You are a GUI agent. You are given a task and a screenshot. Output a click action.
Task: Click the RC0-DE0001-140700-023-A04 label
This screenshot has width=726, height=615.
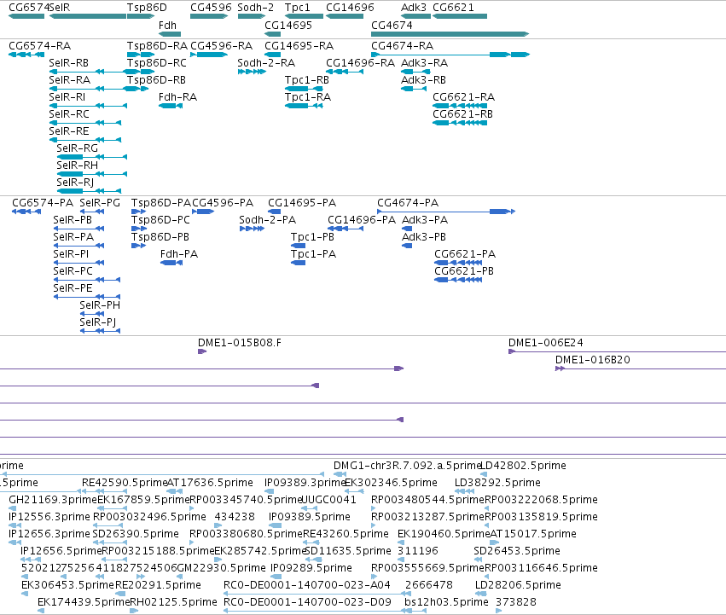307,585
